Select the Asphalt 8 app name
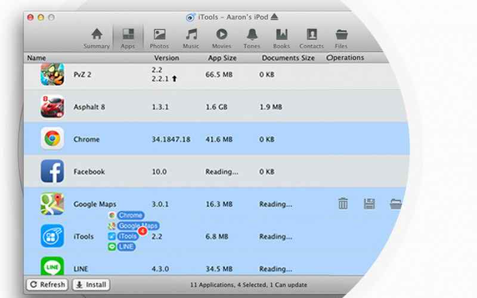477x298 pixels. (x=89, y=107)
